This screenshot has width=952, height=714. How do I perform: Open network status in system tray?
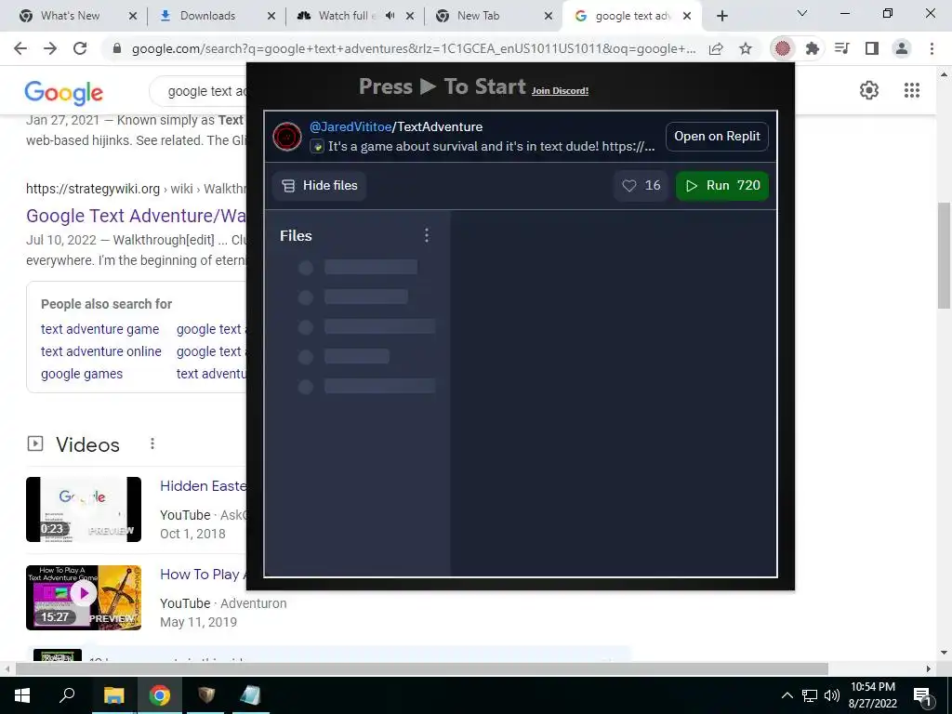[810, 695]
